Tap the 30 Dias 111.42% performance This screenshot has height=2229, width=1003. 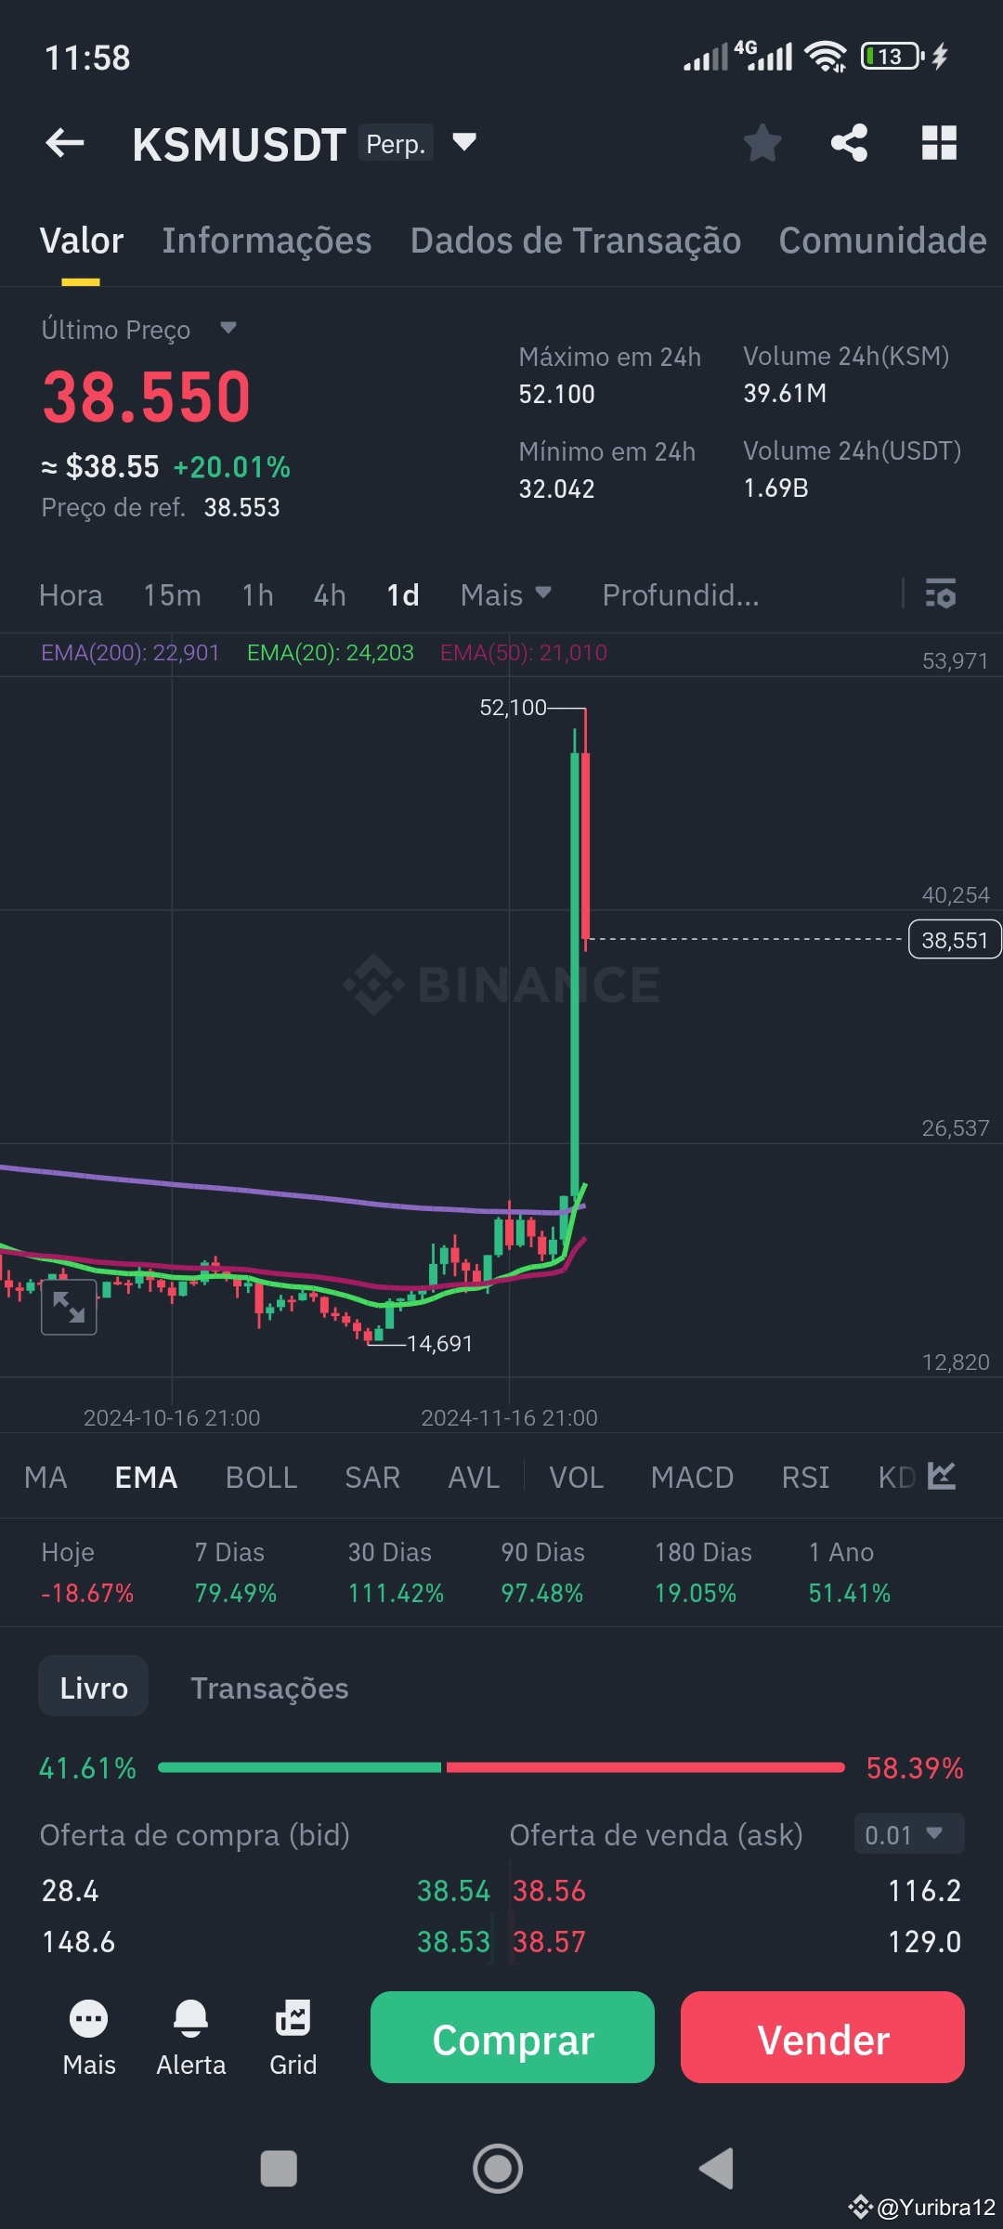[396, 1572]
